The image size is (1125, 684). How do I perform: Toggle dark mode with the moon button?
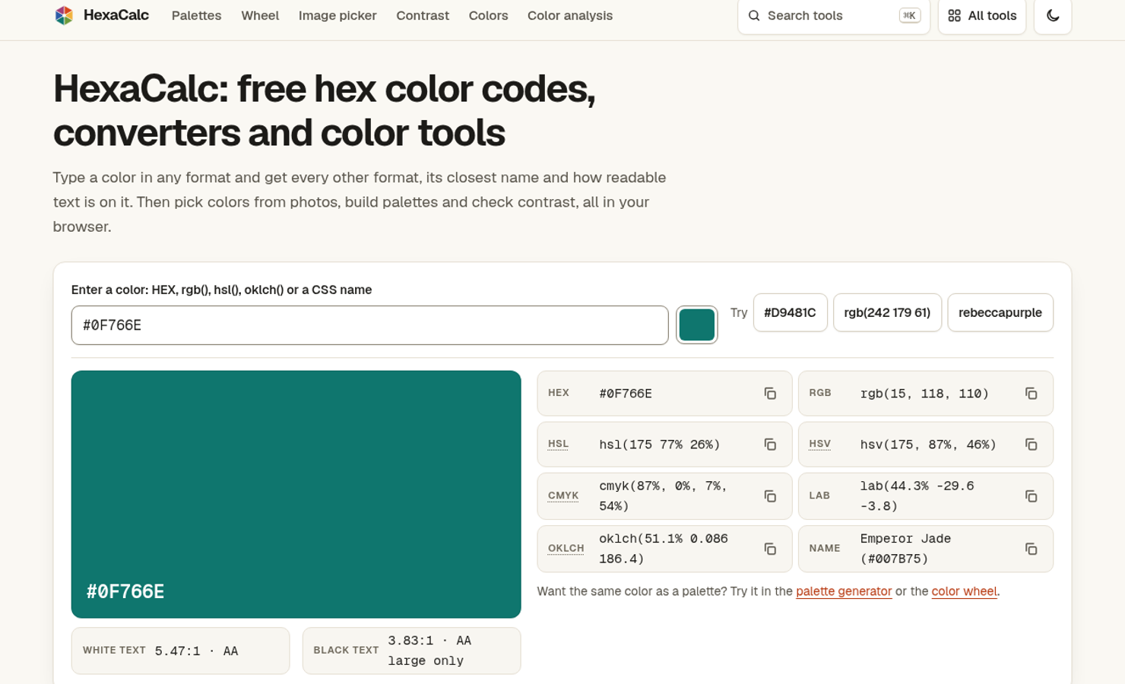pos(1053,16)
